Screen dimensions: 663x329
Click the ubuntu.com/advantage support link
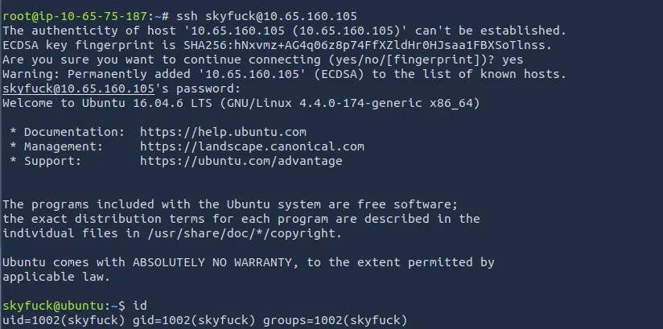(241, 161)
